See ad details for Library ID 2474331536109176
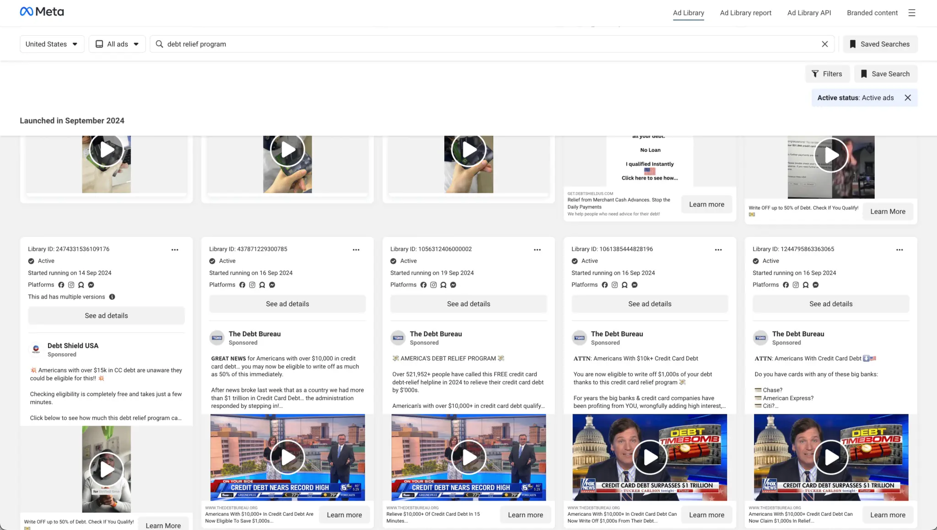This screenshot has width=937, height=530. (106, 316)
